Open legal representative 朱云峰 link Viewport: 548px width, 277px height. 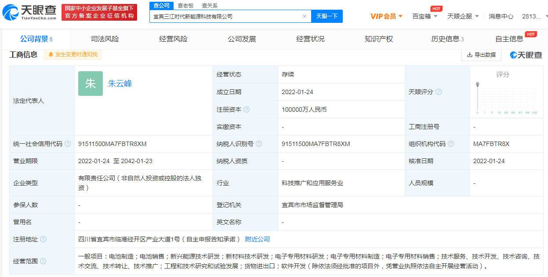[x=120, y=84]
